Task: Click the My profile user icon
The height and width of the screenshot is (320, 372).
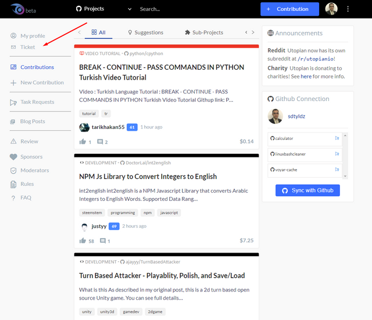Action: [x=13, y=36]
